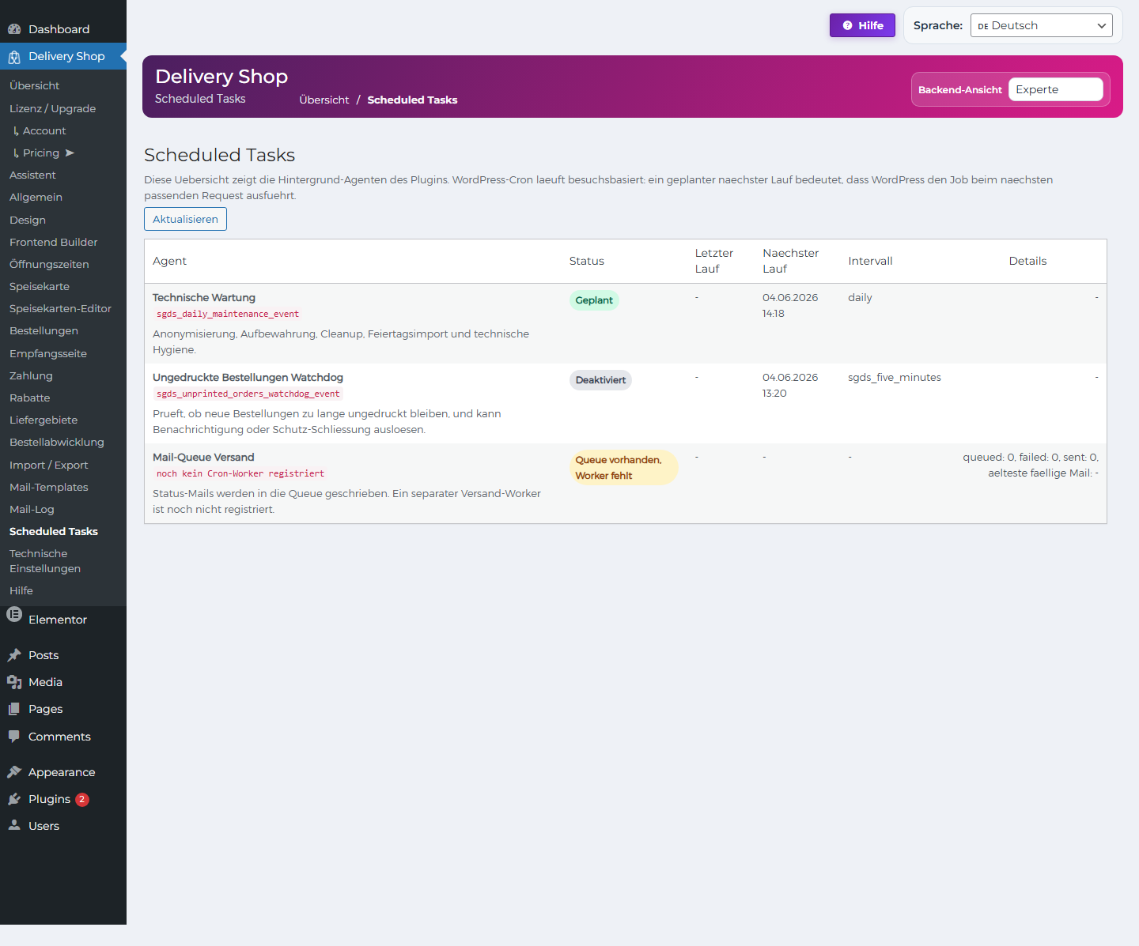Click the 04.06.2026 13:20 next run value
Image resolution: width=1139 pixels, height=946 pixels.
[790, 385]
